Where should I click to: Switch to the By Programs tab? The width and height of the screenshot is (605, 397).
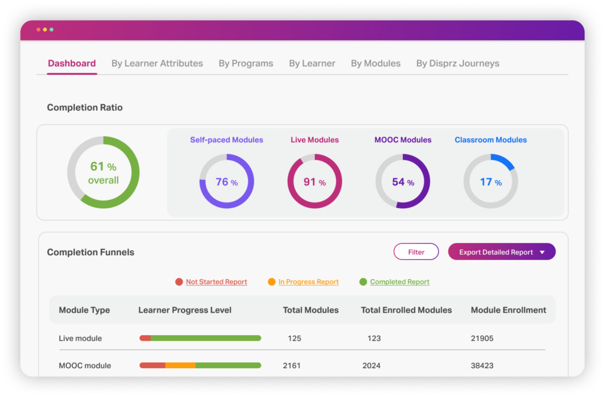tap(246, 63)
